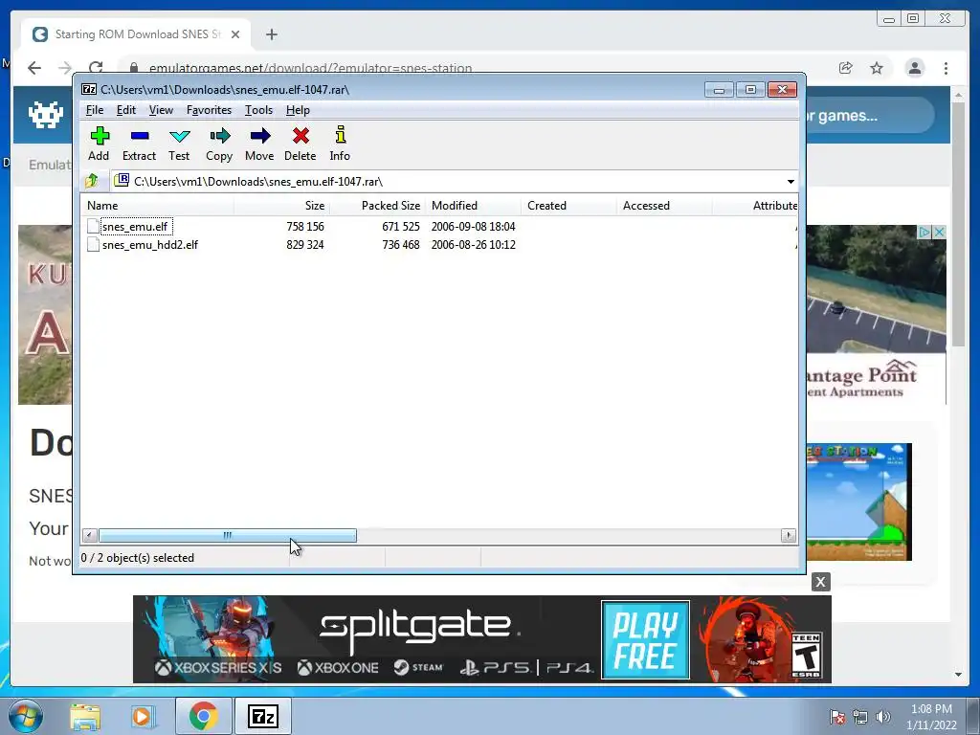980x735 pixels.
Task: Launch the media player taskbar icon
Action: [x=143, y=716]
